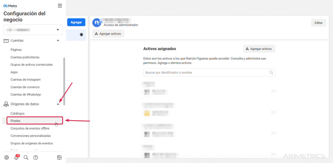Click the Meta logo

click(10, 6)
